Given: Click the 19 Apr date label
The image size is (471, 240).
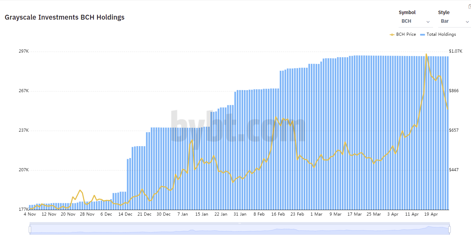Looking at the screenshot, I should [431, 214].
